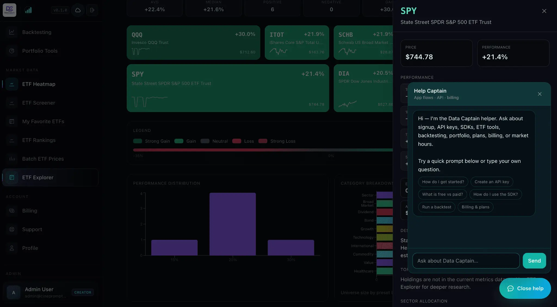
Task: Open the Profile page
Action: pos(50,248)
